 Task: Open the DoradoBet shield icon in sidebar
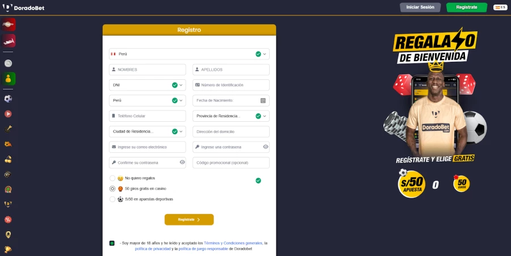[8, 204]
